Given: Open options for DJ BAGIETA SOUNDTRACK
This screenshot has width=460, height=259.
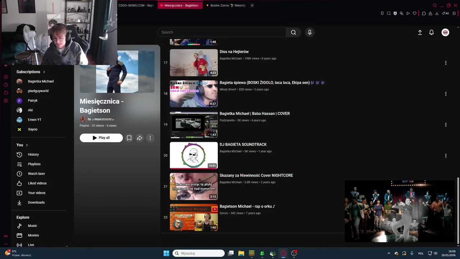Looking at the screenshot, I should [446, 156].
